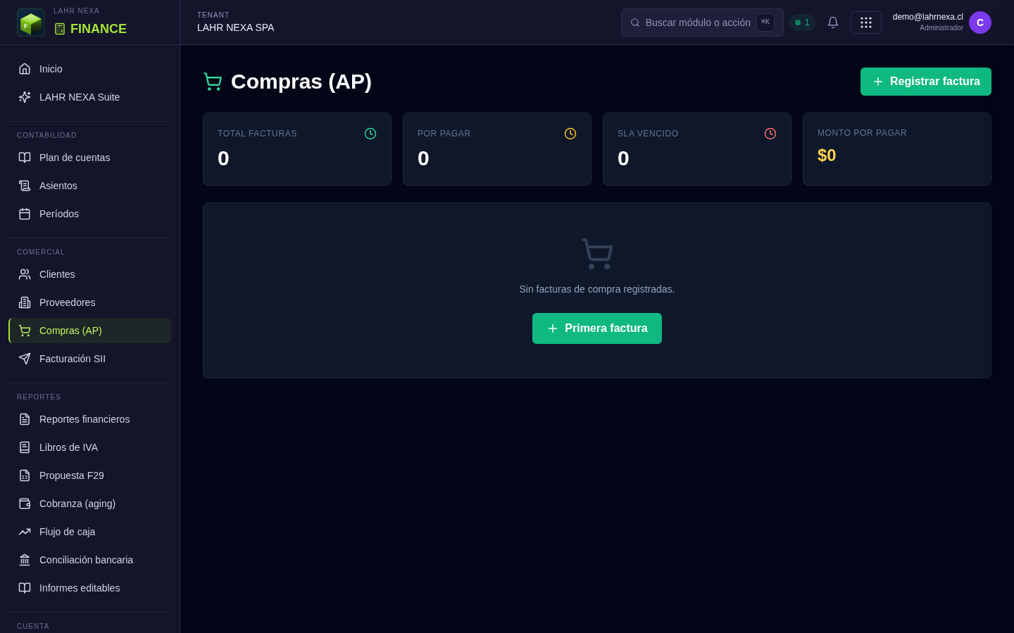Click the demo@lahrnexa.cl account label
This screenshot has width=1014, height=633.
point(928,17)
